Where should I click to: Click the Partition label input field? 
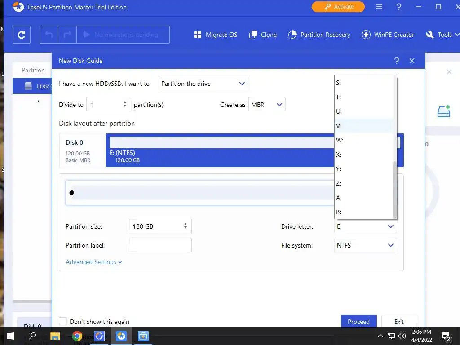pyautogui.click(x=160, y=245)
